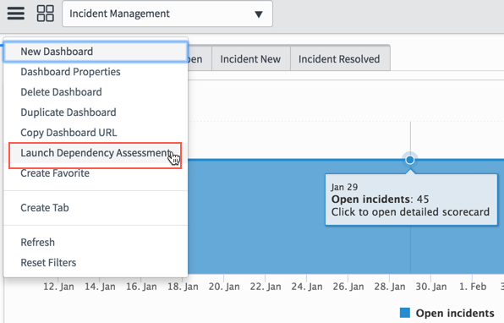Open the hamburger context menu icon
The image size is (504, 323).
(16, 14)
